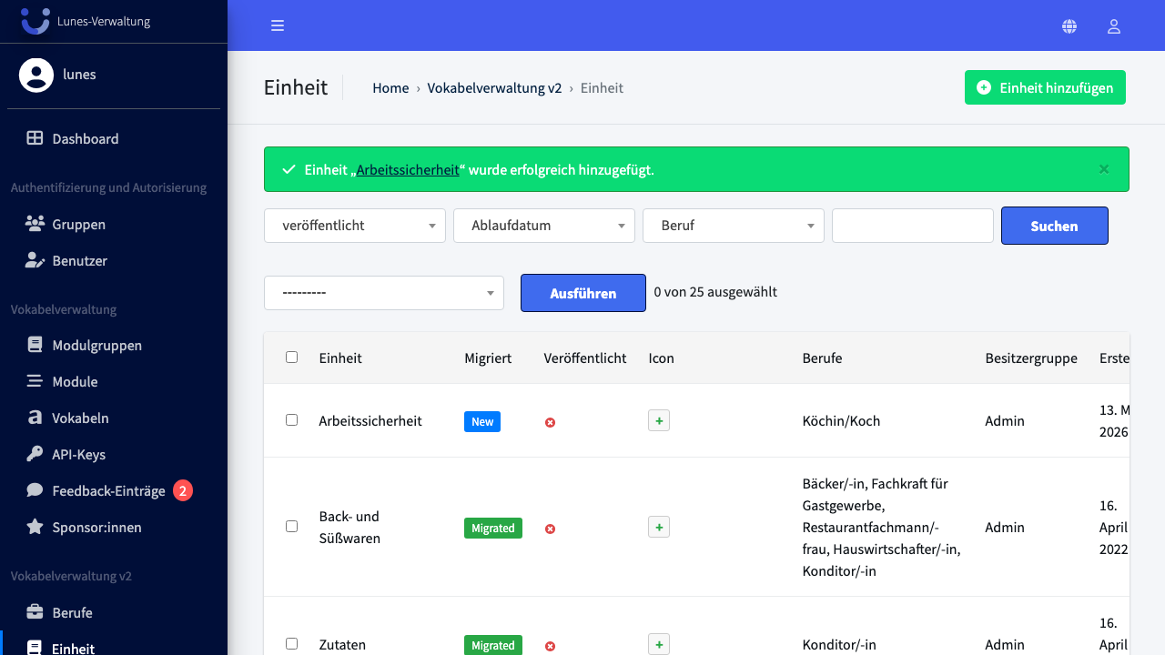Screen dimensions: 1165x655
Task: Click the Lunes logo icon
Action: (x=35, y=21)
